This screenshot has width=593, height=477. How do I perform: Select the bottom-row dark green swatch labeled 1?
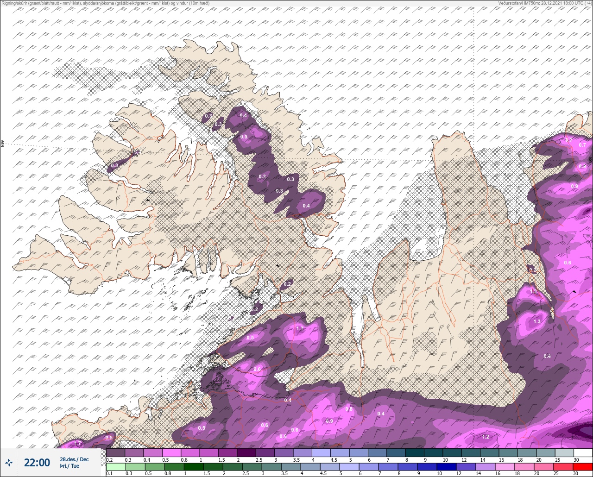194,467
